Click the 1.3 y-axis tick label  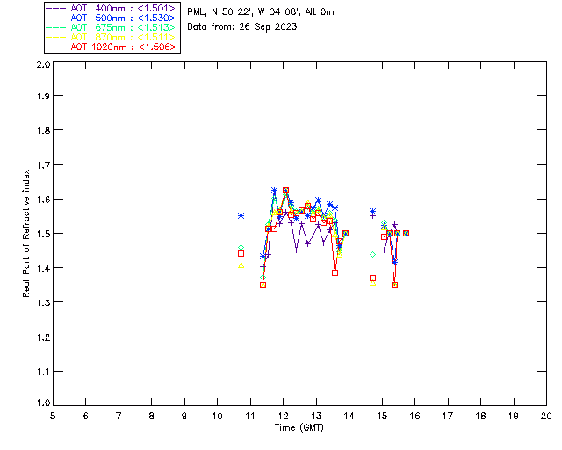(x=43, y=302)
